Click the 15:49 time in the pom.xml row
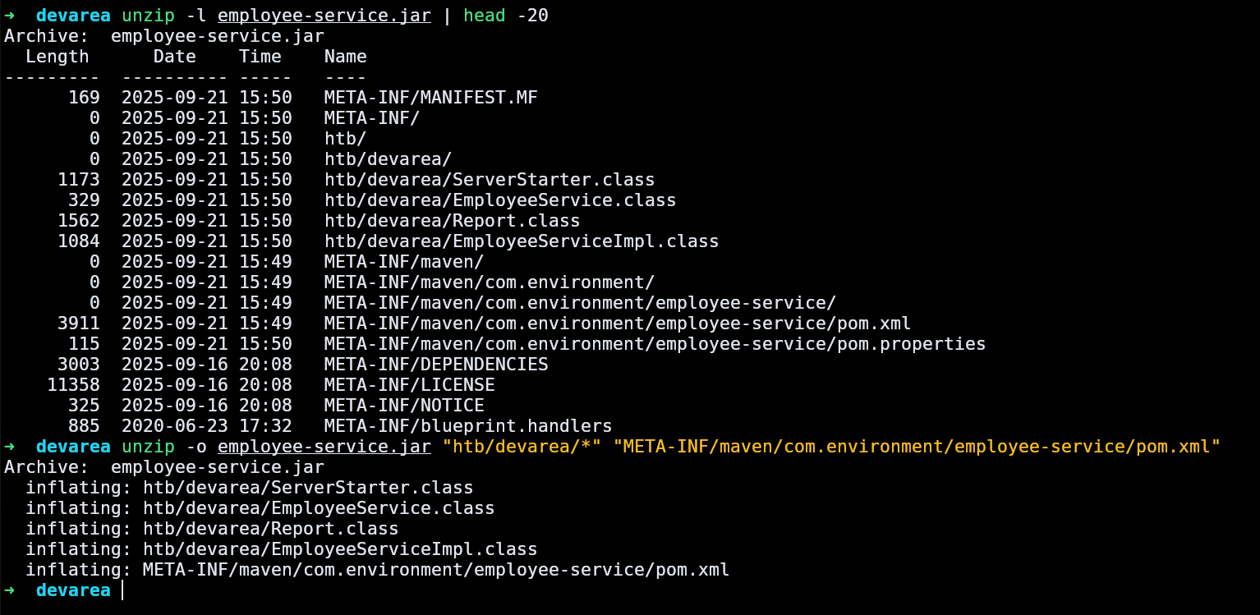The height and width of the screenshot is (615, 1260). point(265,324)
